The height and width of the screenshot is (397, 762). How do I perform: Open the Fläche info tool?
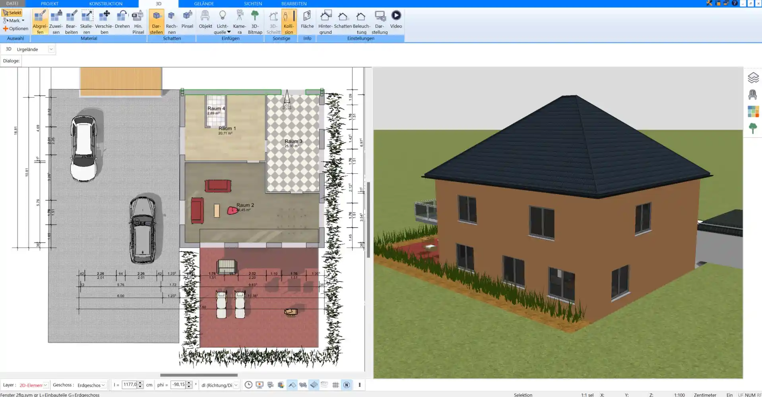[x=307, y=20]
